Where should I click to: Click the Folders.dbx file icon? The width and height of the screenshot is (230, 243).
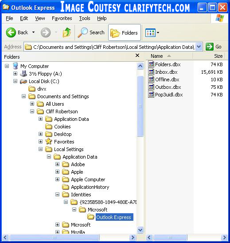point(151,64)
